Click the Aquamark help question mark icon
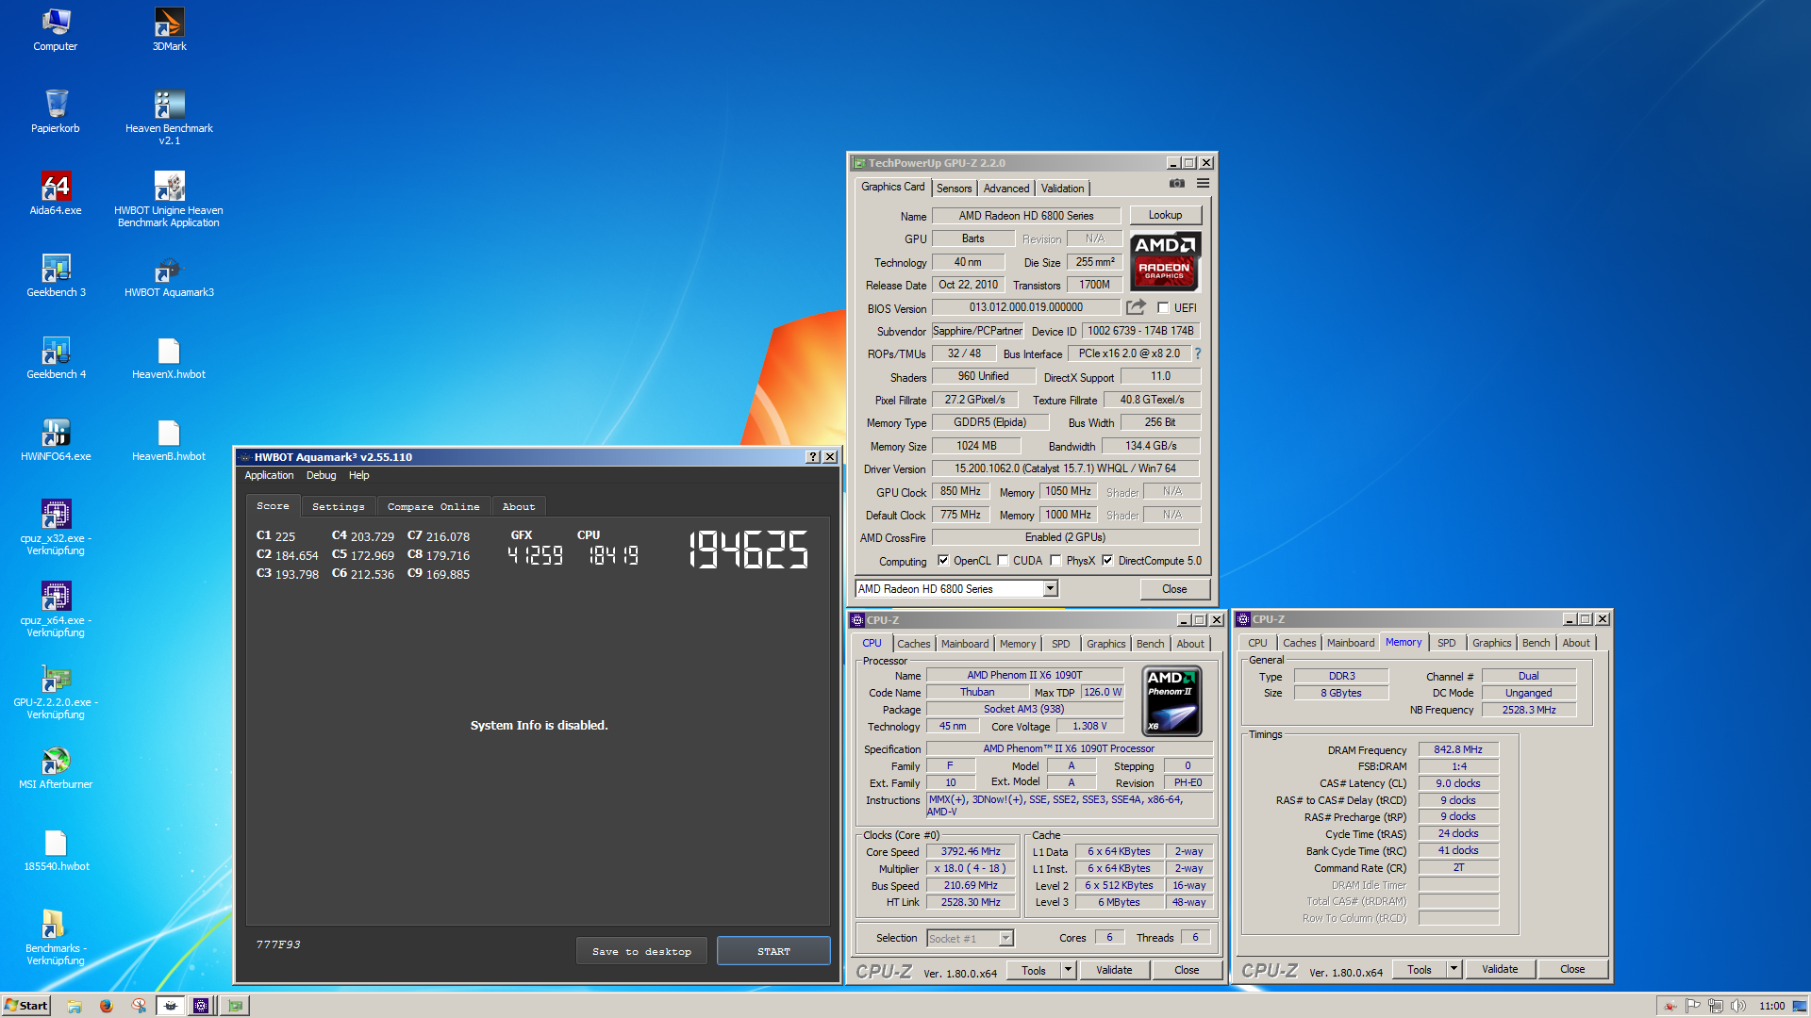The width and height of the screenshot is (1811, 1018). 813,457
